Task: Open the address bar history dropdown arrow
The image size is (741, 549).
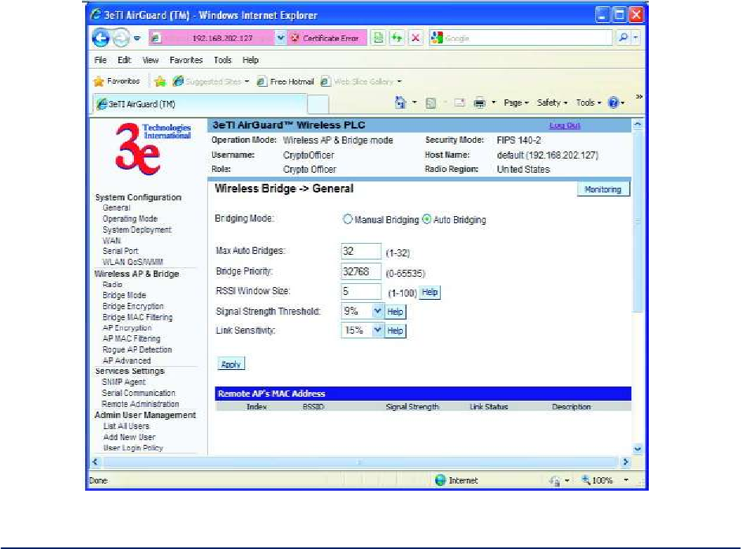Action: pos(281,38)
